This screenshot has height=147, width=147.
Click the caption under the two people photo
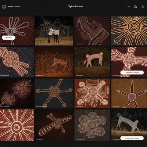pos(44,44)
